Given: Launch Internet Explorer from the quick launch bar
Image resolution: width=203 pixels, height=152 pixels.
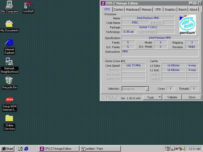Looking at the screenshot, I should (26, 149).
